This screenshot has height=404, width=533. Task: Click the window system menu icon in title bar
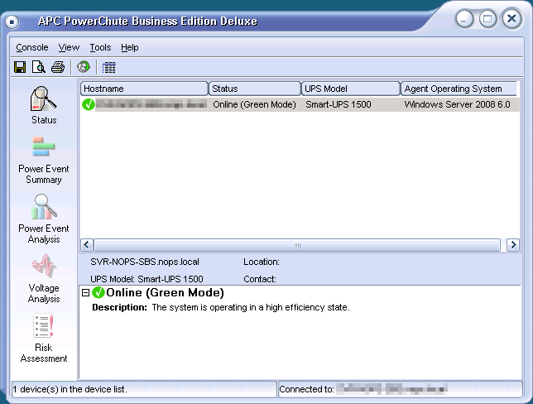tap(12, 22)
